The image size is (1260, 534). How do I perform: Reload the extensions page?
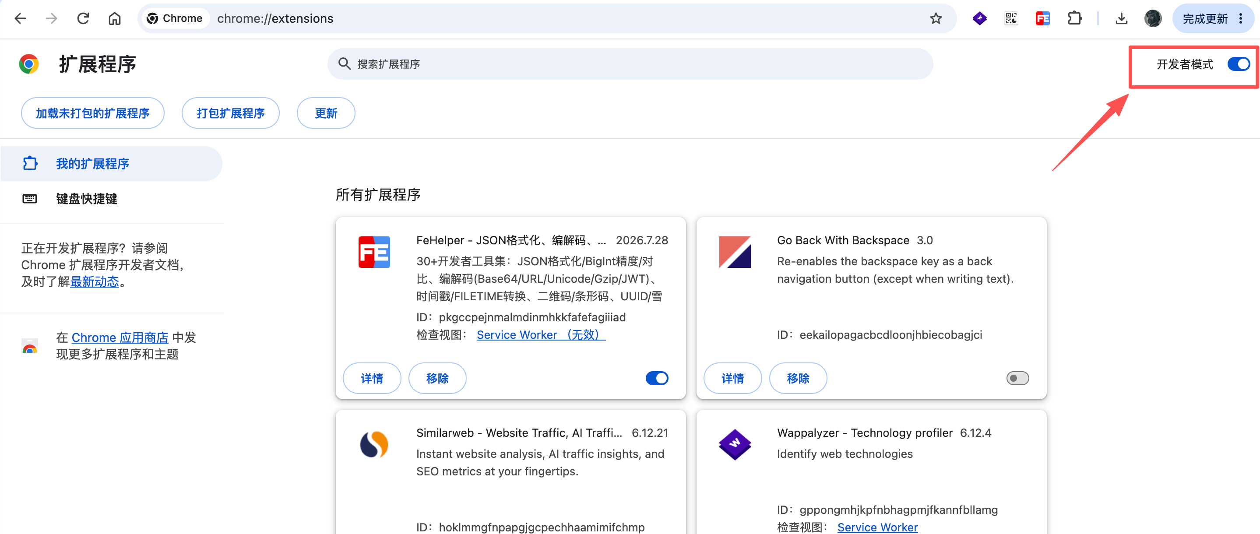tap(83, 18)
